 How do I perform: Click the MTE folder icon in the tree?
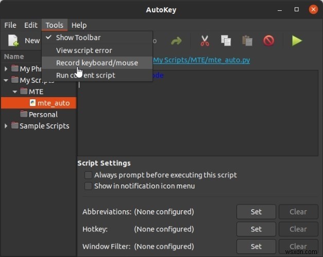[24, 91]
